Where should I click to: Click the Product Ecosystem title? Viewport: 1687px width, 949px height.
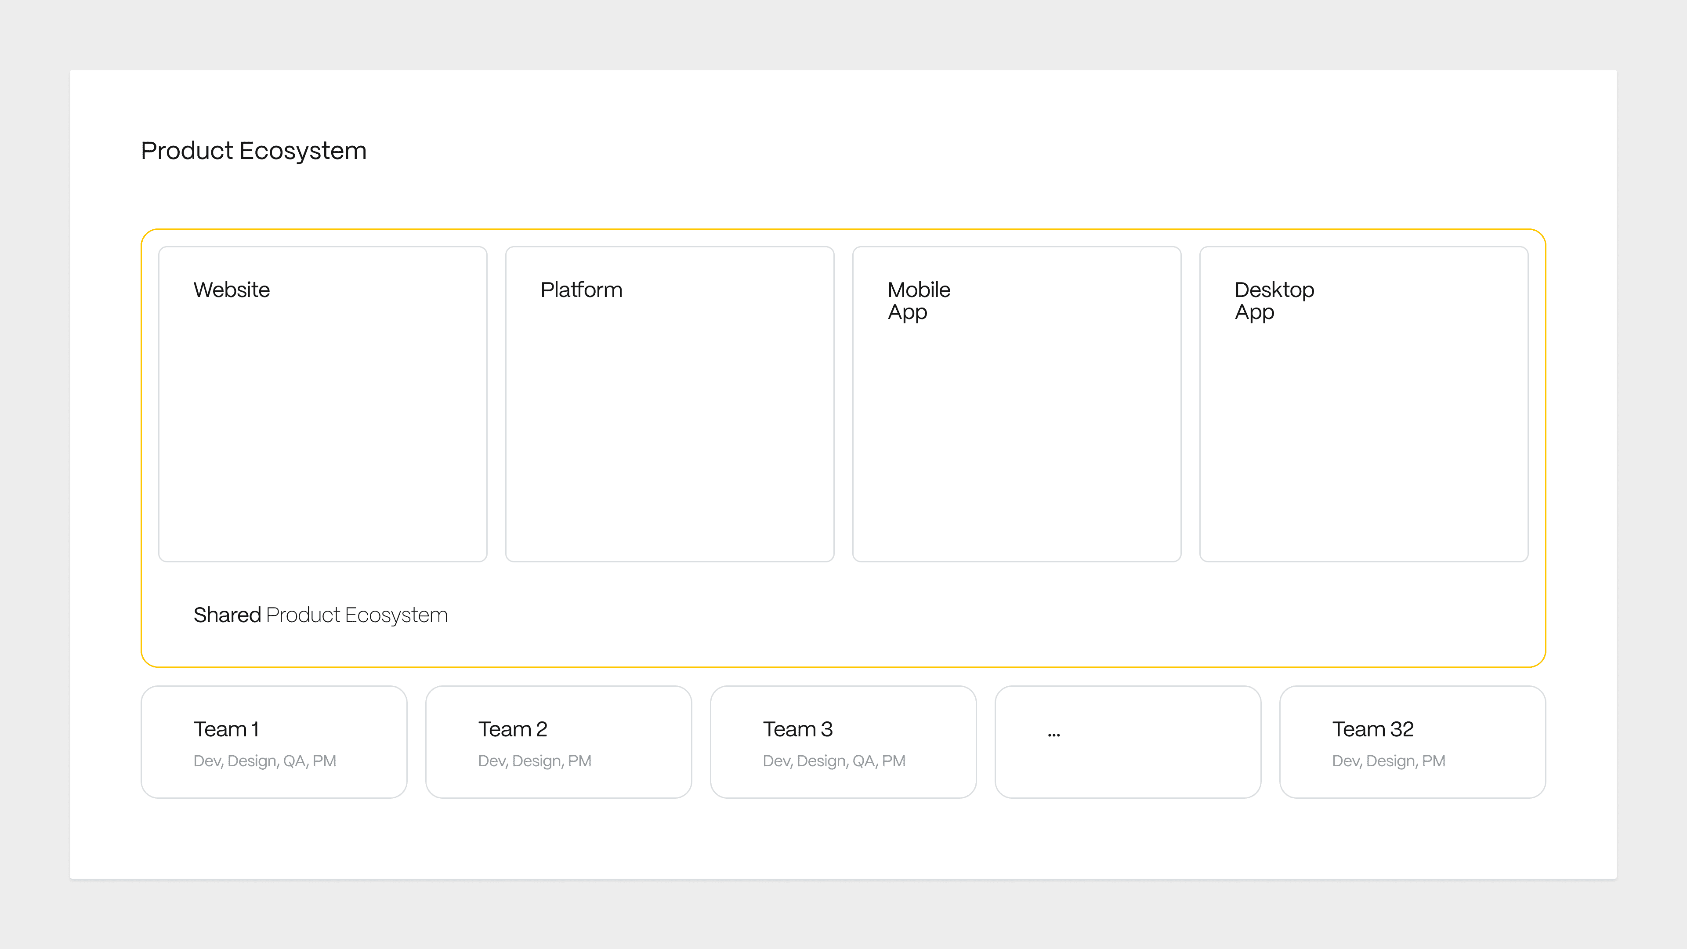click(253, 151)
